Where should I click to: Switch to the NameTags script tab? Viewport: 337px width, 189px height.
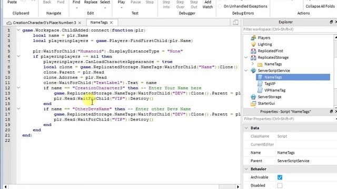99,22
